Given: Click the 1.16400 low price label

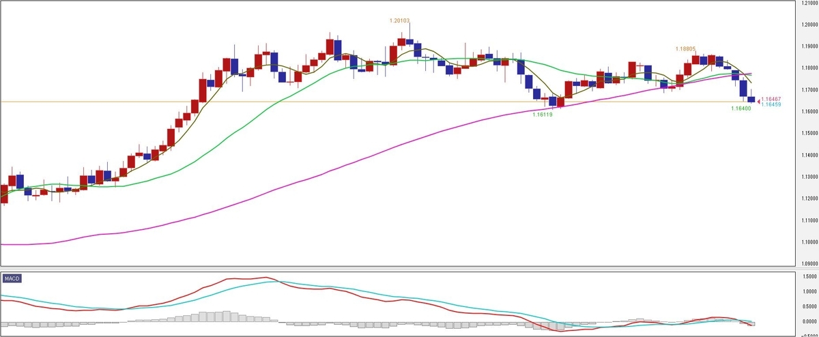Looking at the screenshot, I should pos(741,108).
